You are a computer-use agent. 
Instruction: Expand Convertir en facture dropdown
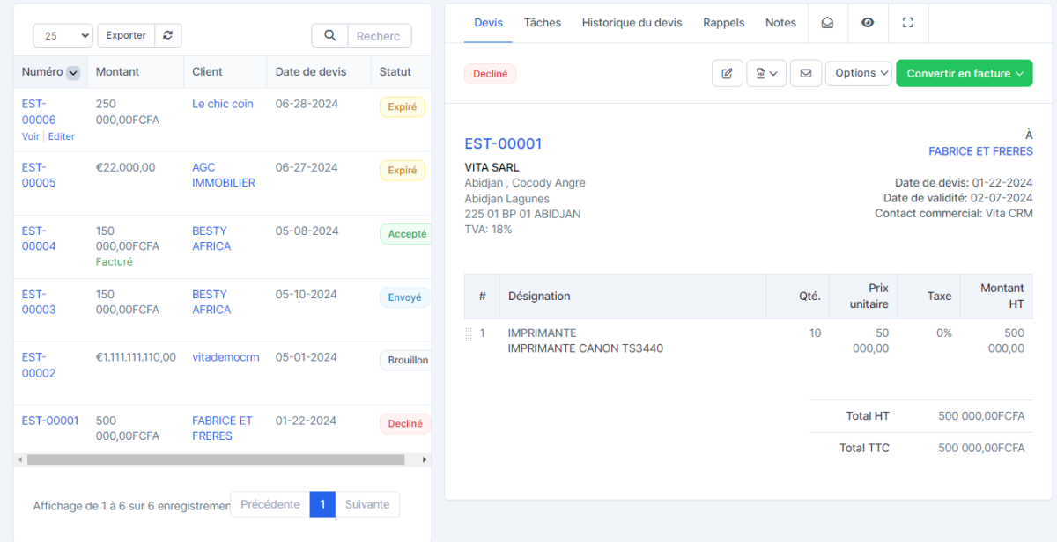964,74
